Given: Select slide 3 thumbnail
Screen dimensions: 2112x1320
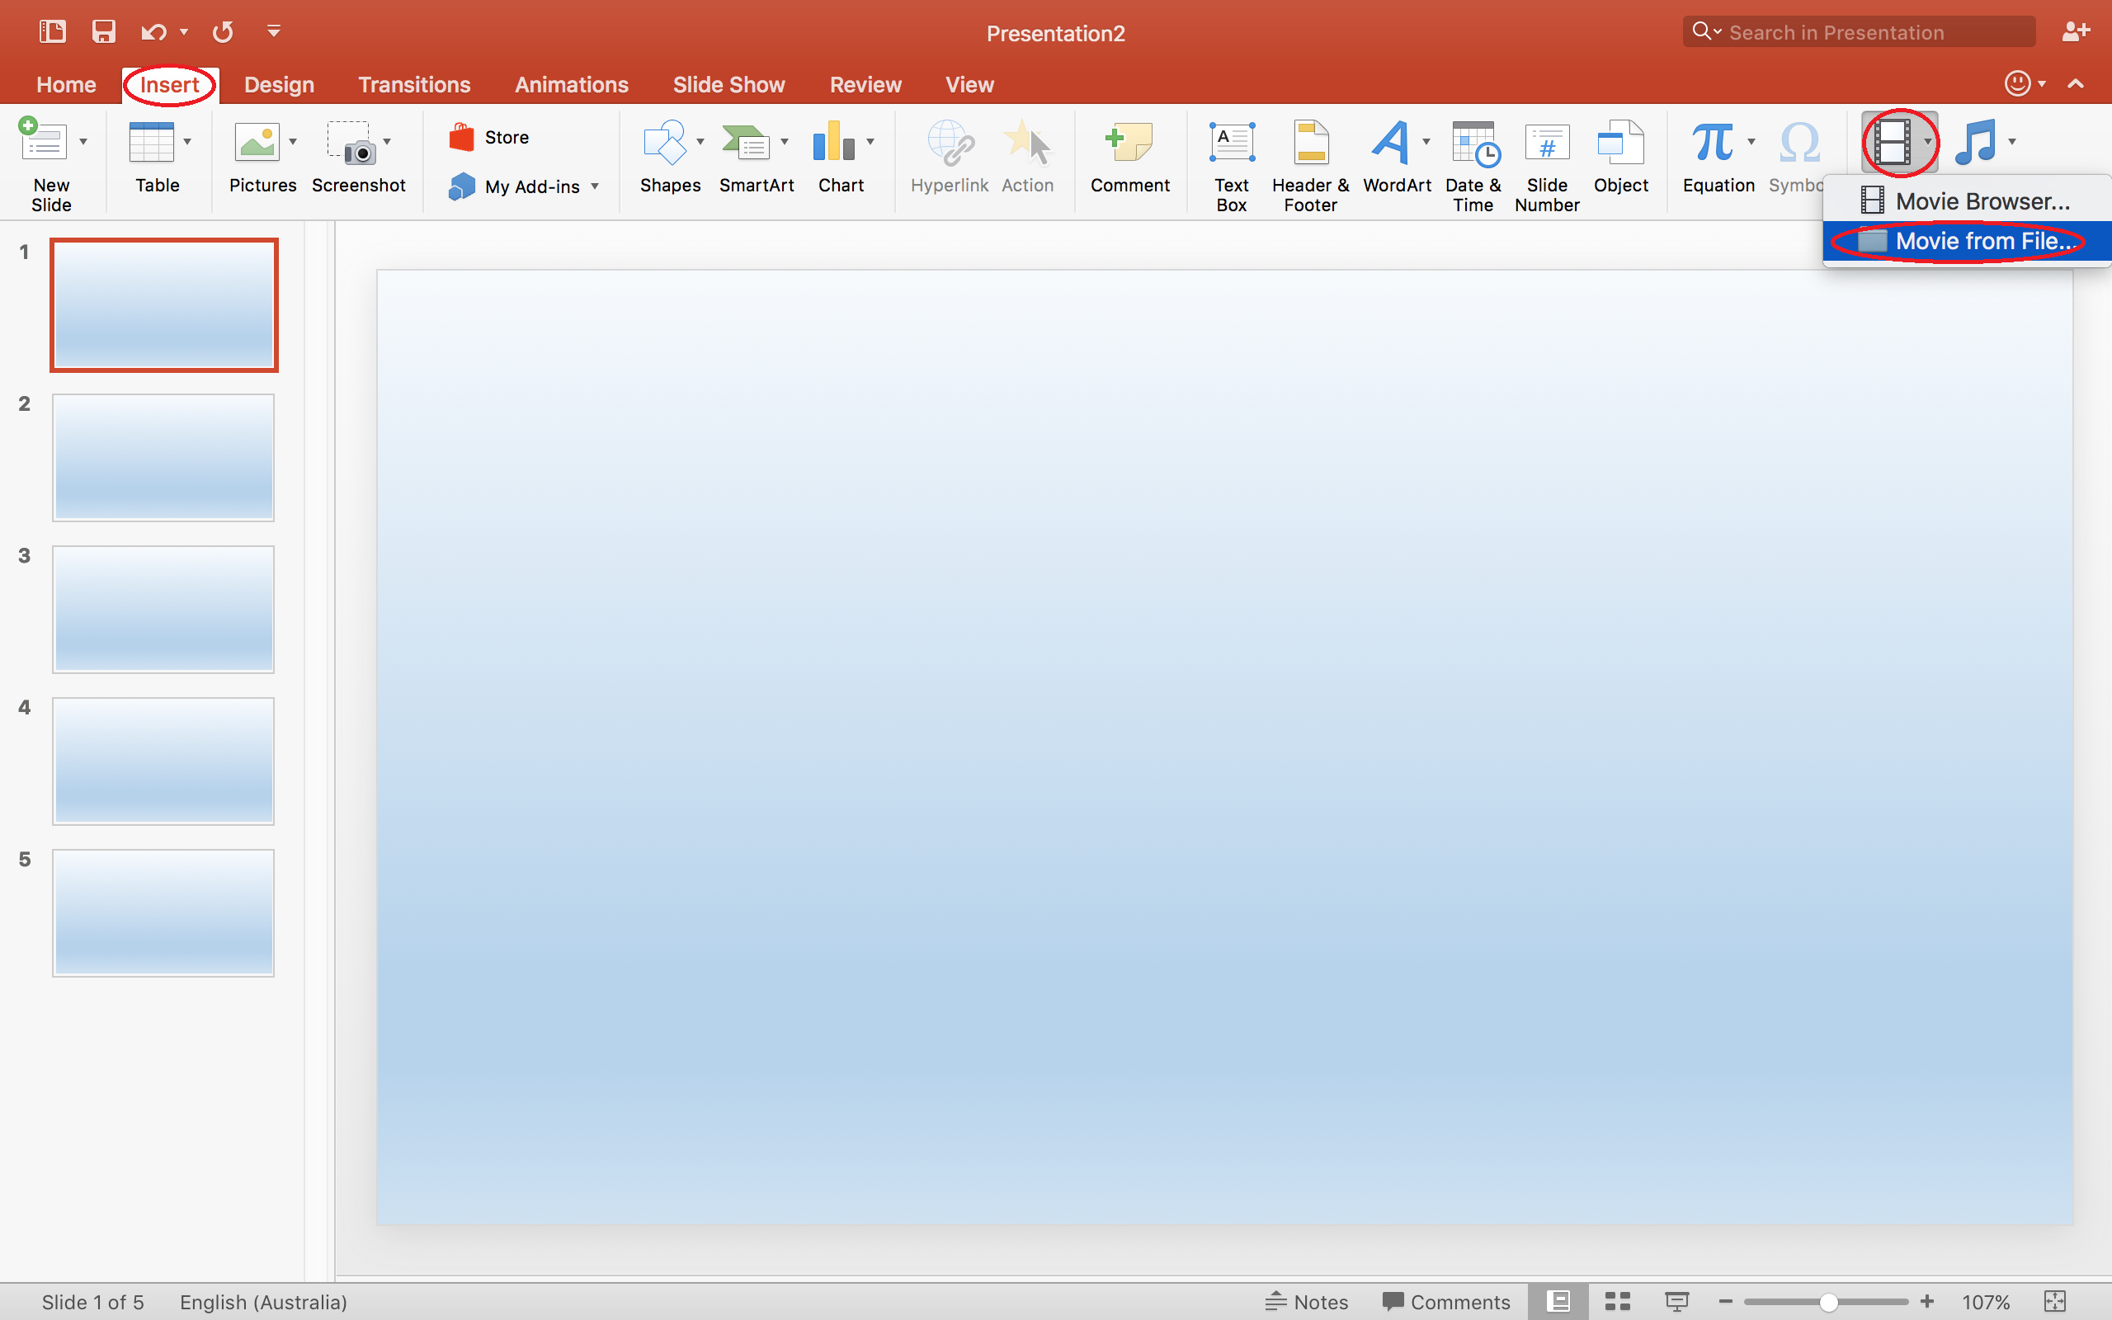Looking at the screenshot, I should 163,609.
